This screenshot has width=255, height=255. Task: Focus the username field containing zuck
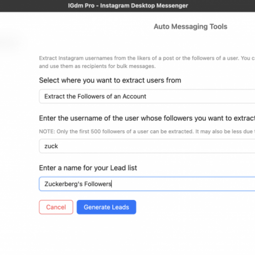pos(147,146)
